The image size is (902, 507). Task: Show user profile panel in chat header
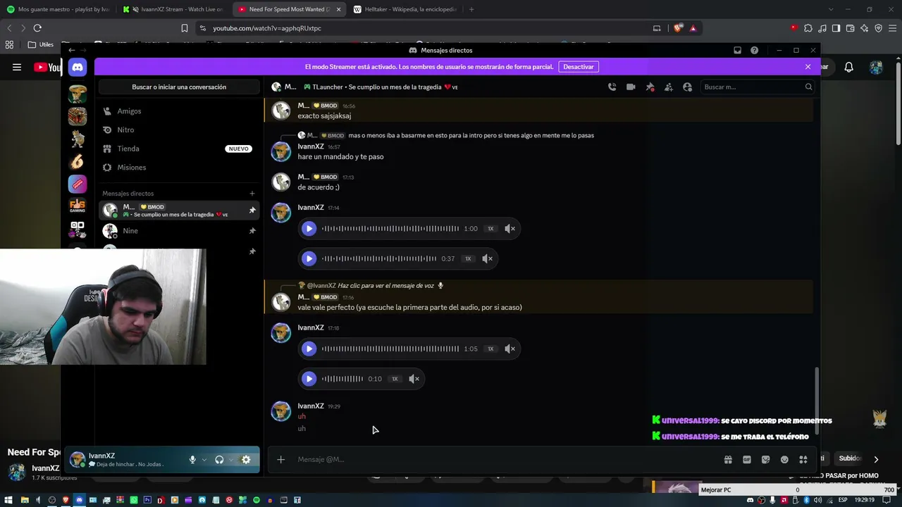[x=688, y=87]
